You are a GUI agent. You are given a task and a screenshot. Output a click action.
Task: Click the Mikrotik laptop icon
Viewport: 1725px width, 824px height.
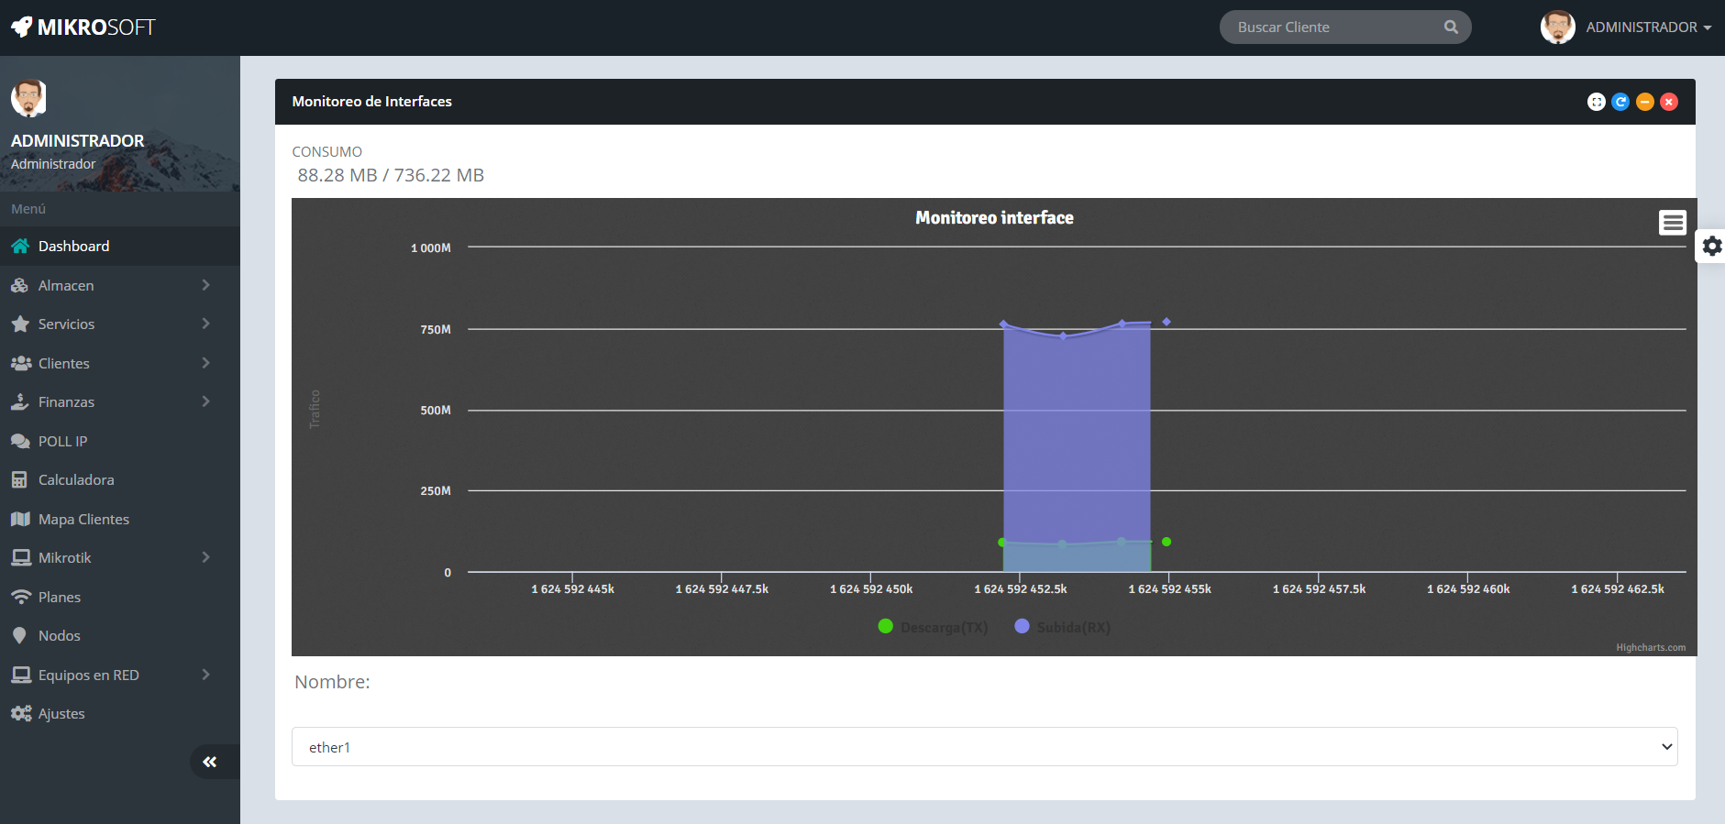(x=20, y=558)
